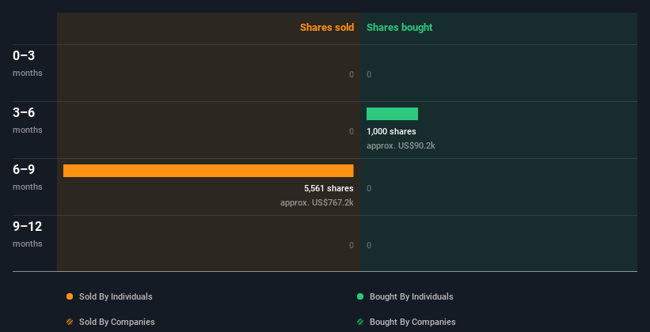Click the Shares sold column header
The image size is (650, 332).
click(326, 28)
